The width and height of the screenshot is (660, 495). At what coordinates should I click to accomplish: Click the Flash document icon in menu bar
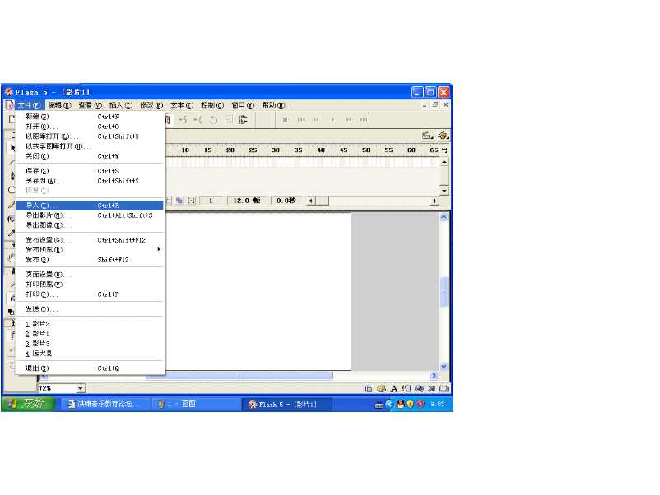coord(9,104)
